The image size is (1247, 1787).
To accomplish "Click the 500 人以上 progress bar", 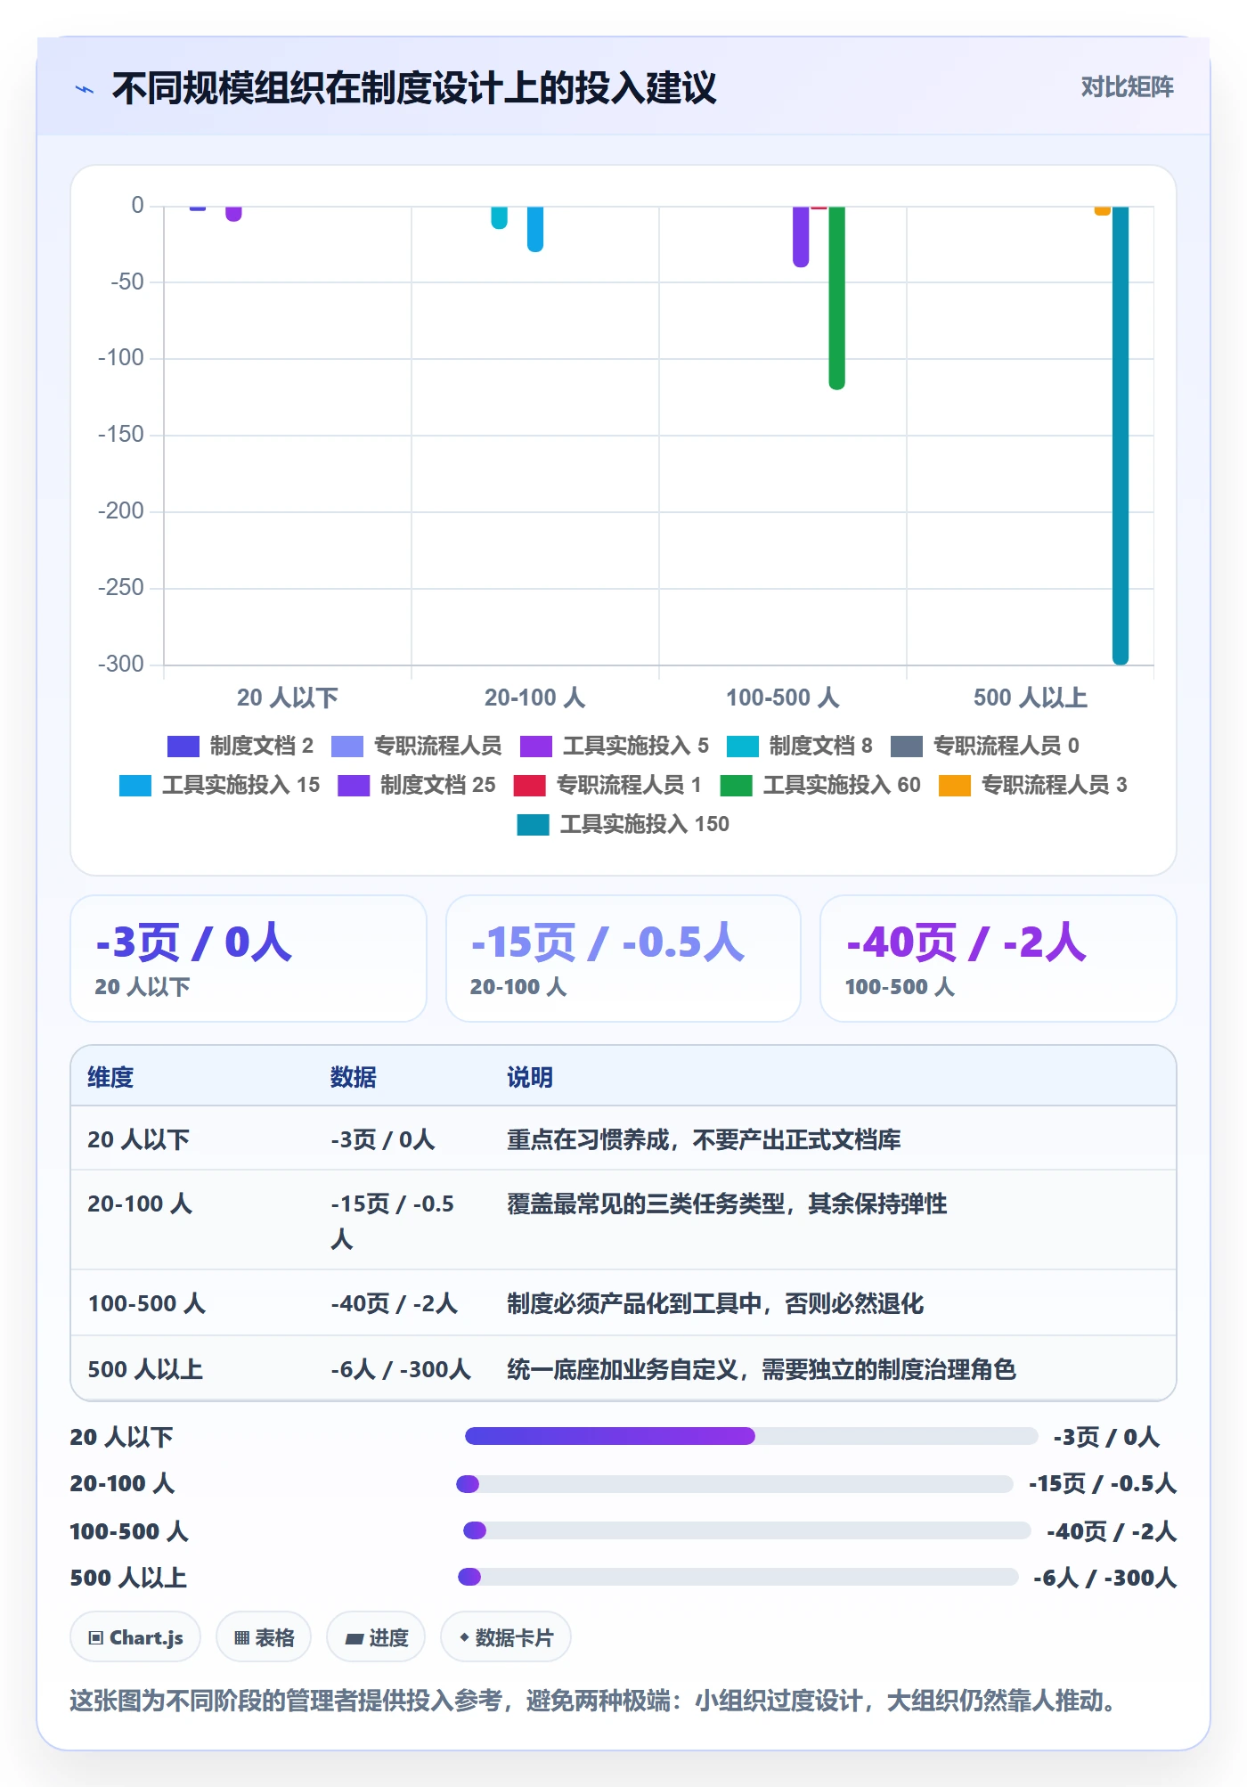I will point(738,1577).
